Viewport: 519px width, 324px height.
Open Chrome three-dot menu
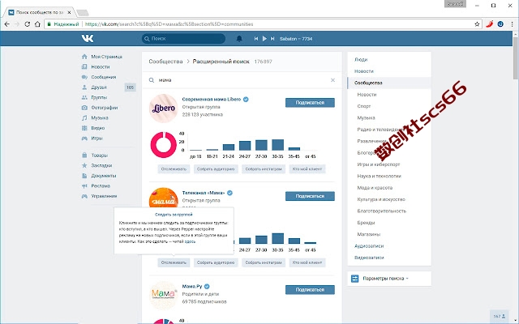[512, 24]
